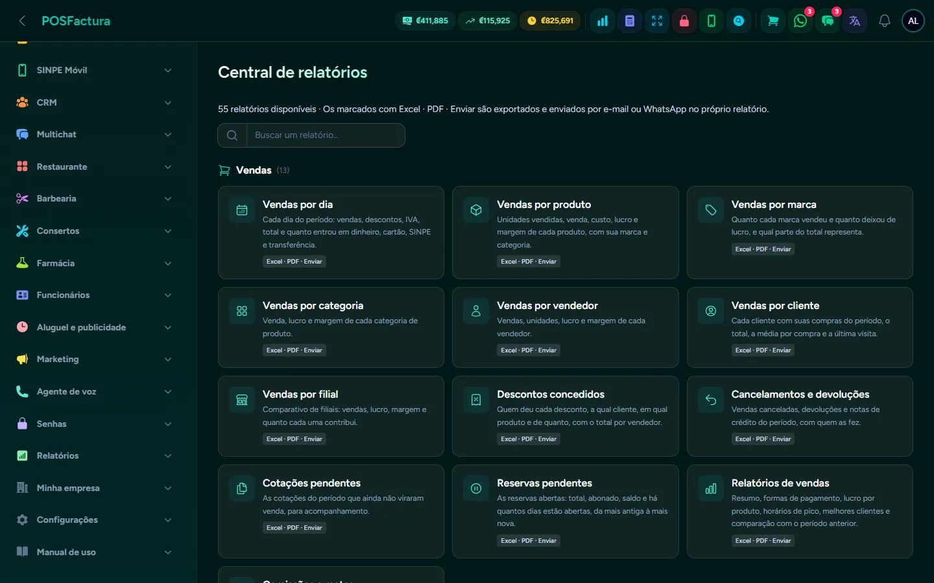Click the green mobile phone icon in header
The width and height of the screenshot is (934, 583).
712,21
